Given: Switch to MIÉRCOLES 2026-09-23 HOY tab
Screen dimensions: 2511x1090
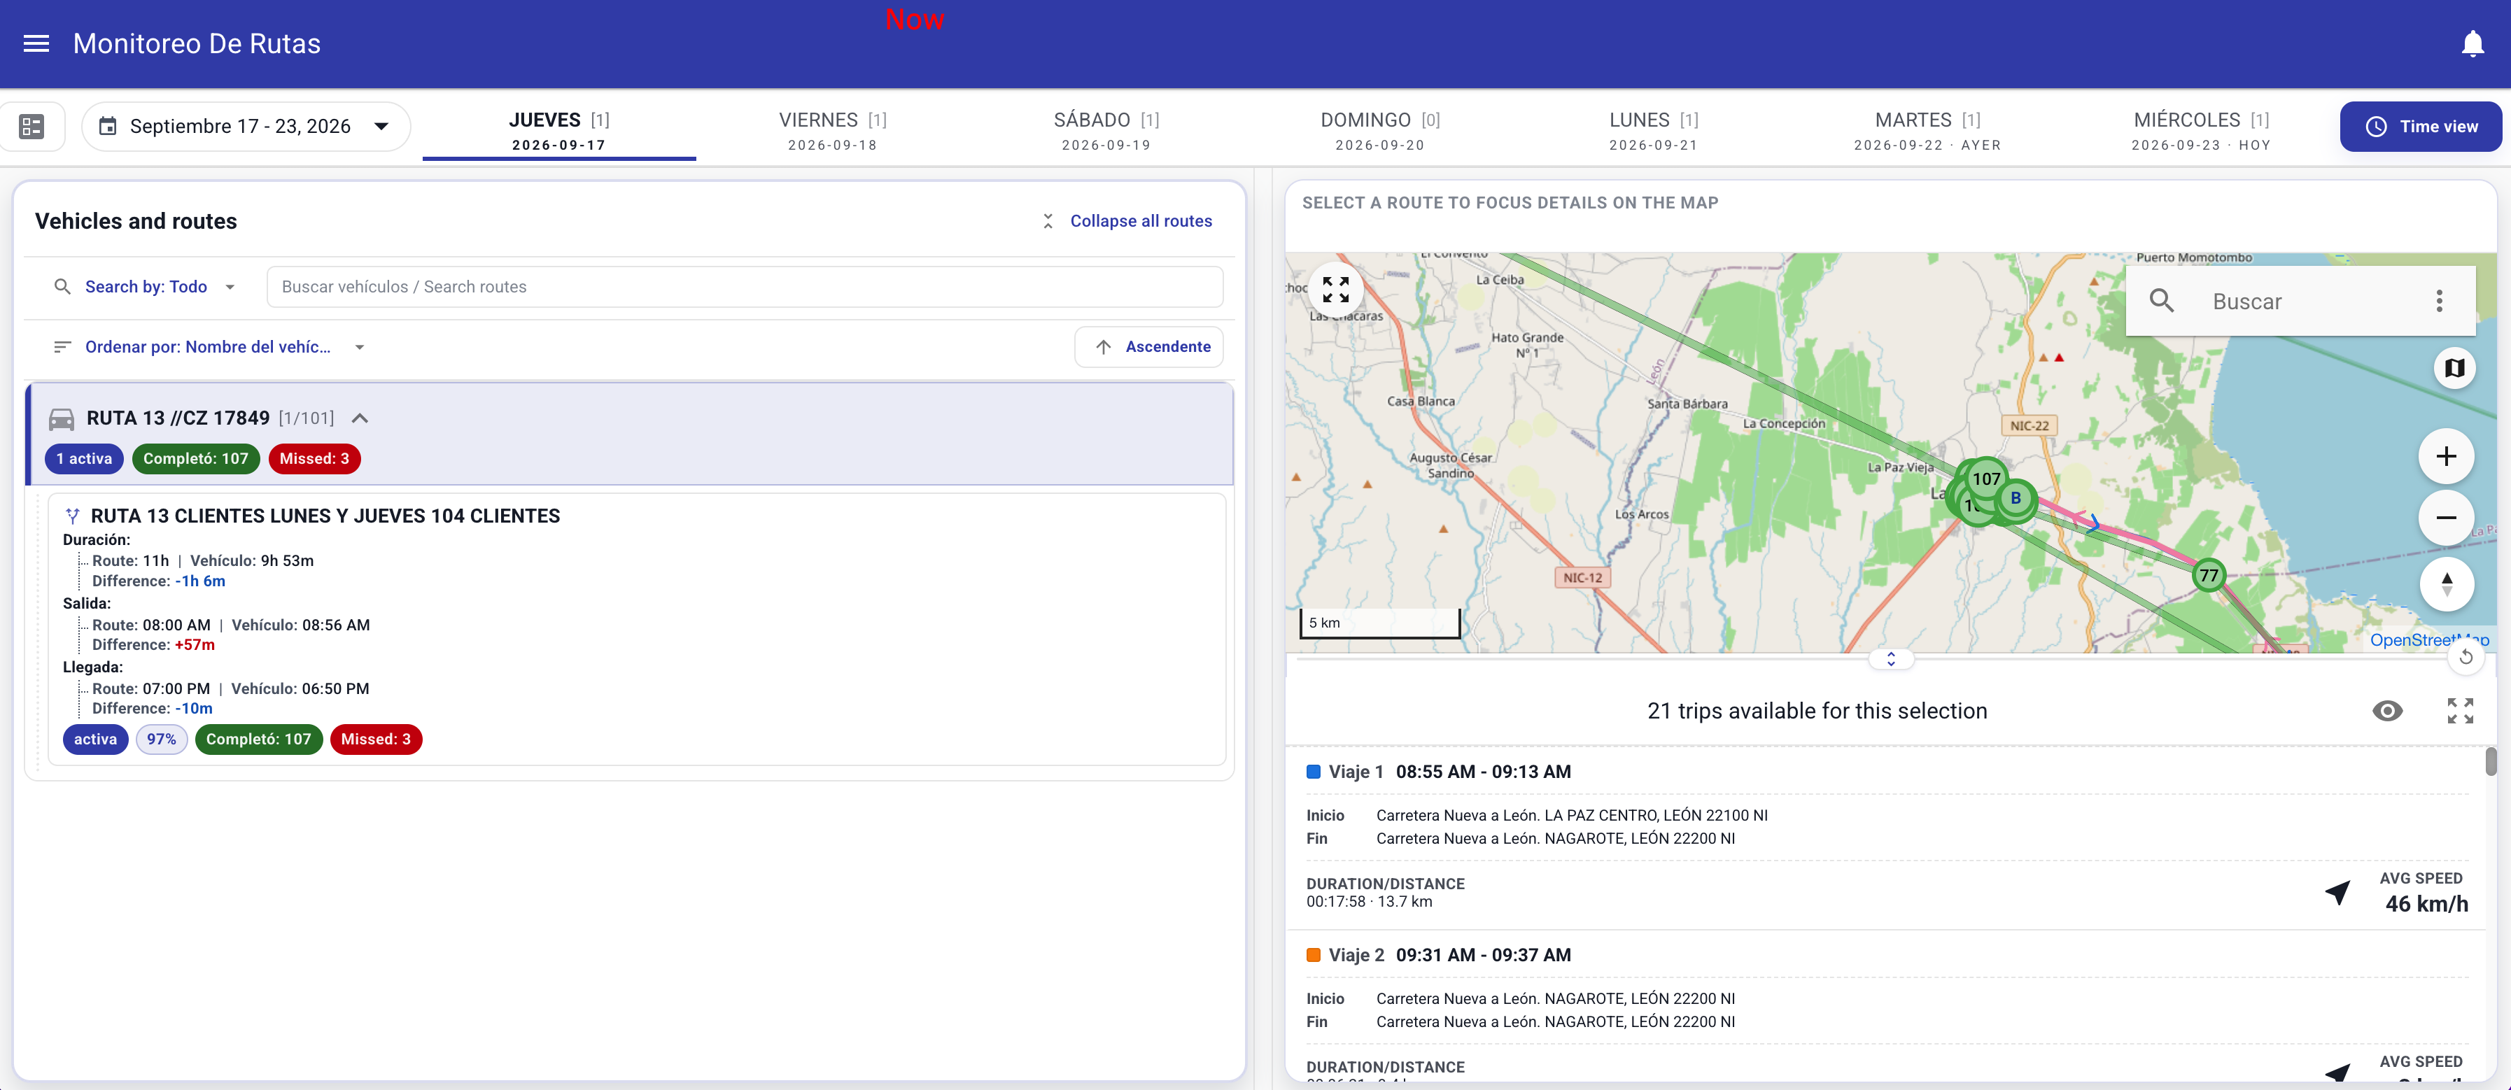Looking at the screenshot, I should [x=2201, y=131].
